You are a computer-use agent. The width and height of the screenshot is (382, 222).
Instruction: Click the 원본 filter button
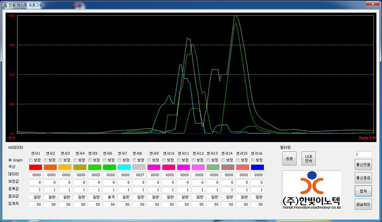[289, 160]
